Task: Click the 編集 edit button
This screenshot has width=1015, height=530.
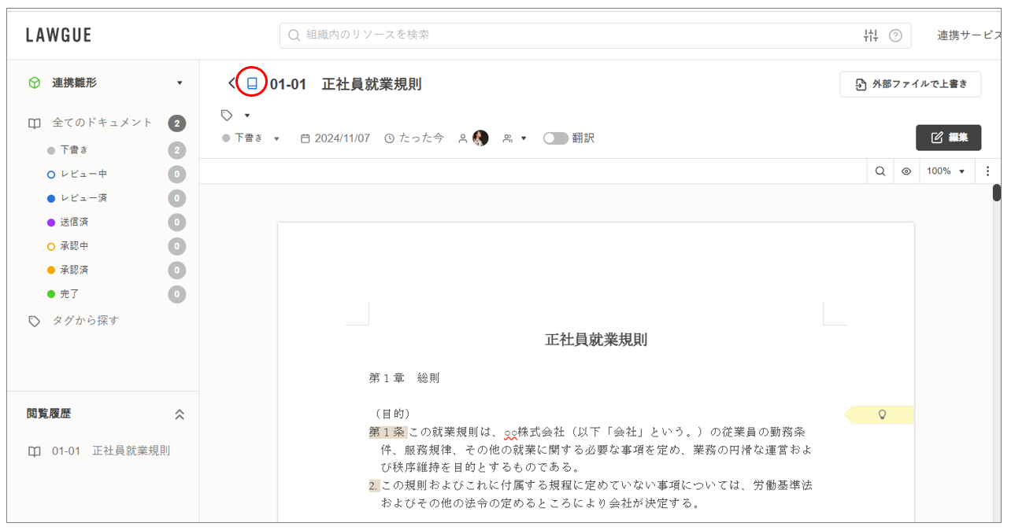Action: [x=948, y=138]
